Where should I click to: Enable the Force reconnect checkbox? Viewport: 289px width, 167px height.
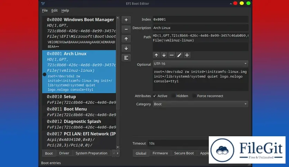coord(194,96)
